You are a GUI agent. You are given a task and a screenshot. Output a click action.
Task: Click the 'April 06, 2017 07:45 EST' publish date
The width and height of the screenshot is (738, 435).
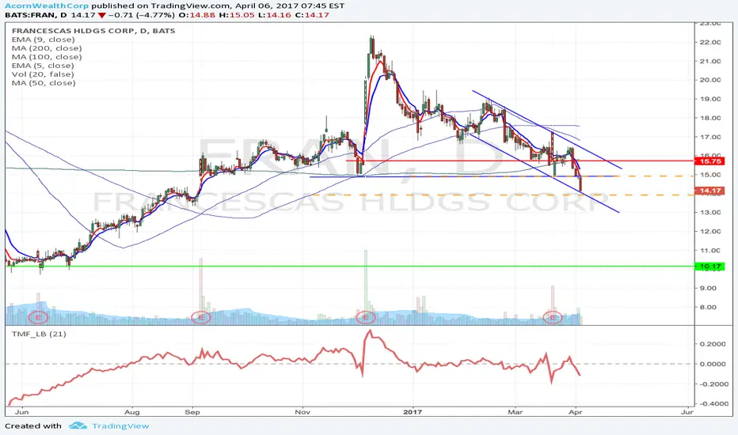coord(288,6)
